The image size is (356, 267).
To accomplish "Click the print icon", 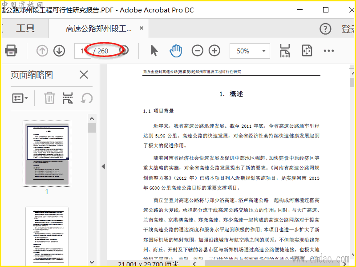I will coord(11,50).
